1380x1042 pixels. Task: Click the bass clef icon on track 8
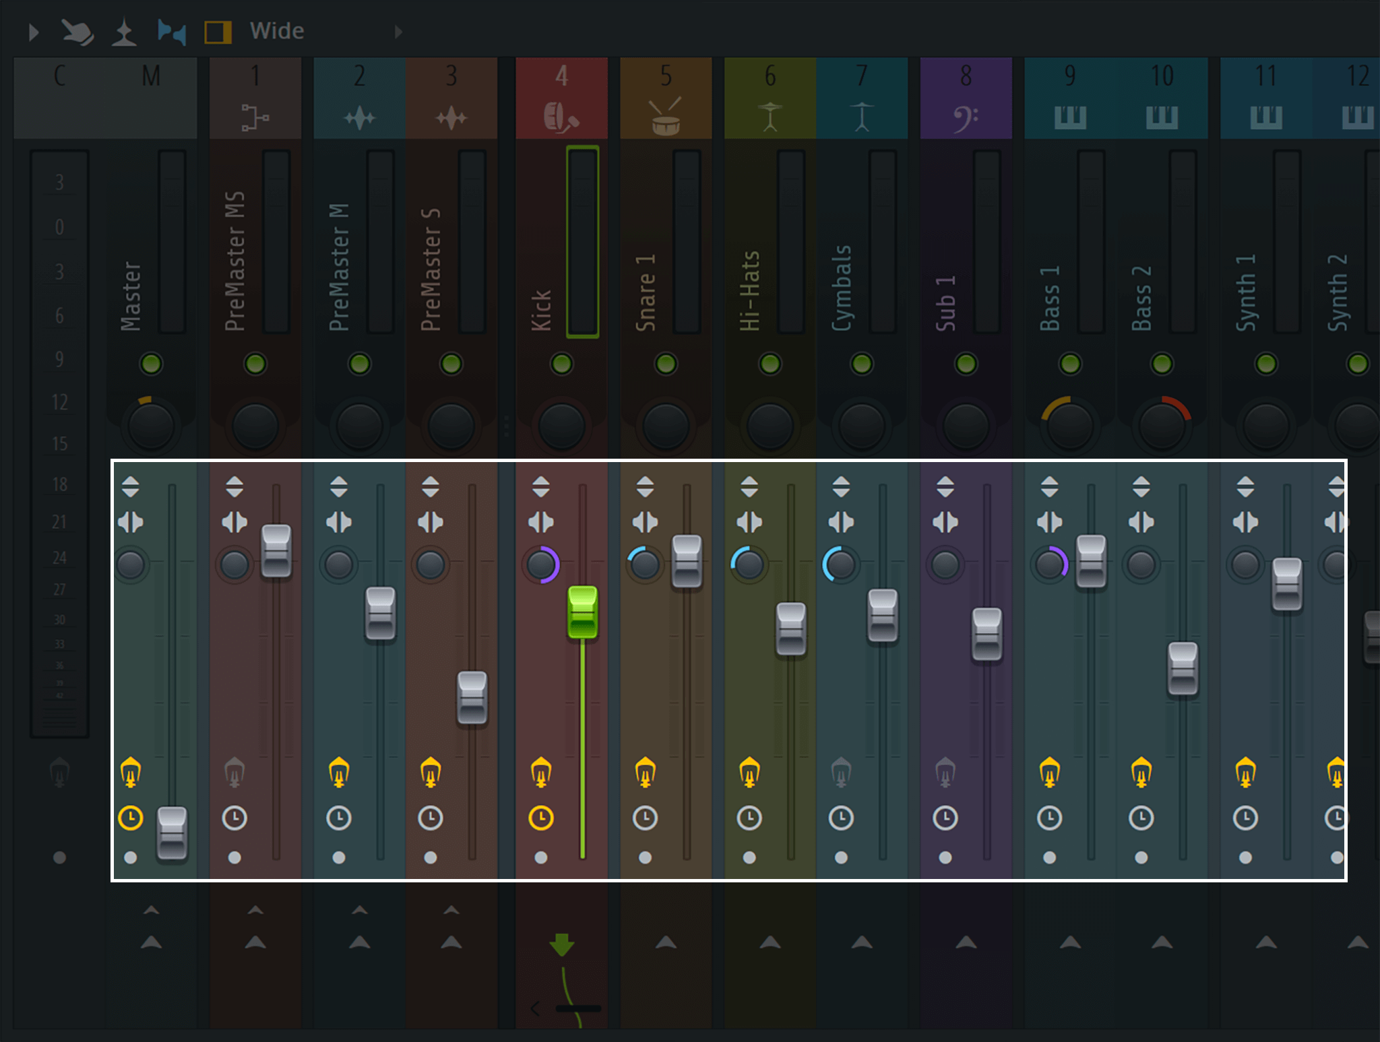[966, 119]
